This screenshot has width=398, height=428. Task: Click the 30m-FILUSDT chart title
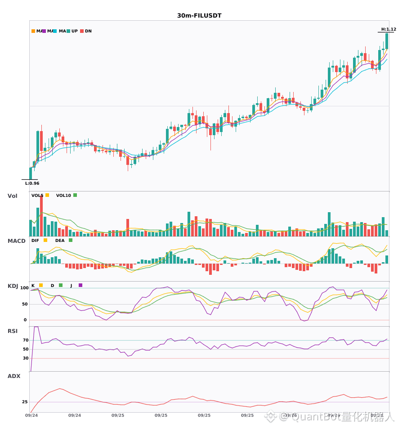click(x=199, y=16)
